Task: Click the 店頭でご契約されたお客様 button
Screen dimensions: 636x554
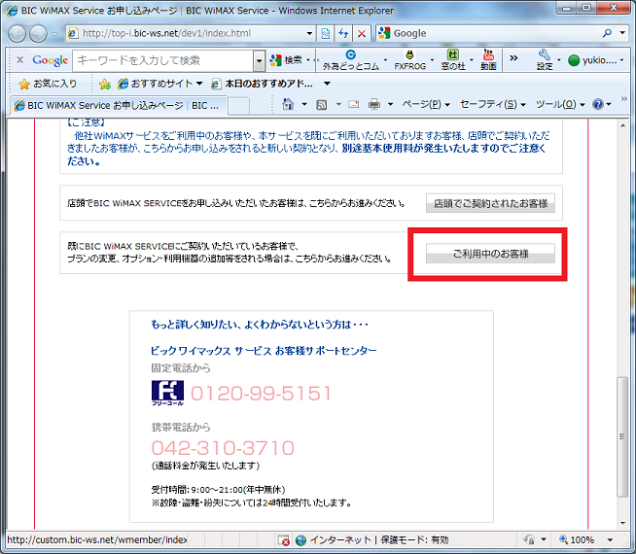Action: pos(490,204)
